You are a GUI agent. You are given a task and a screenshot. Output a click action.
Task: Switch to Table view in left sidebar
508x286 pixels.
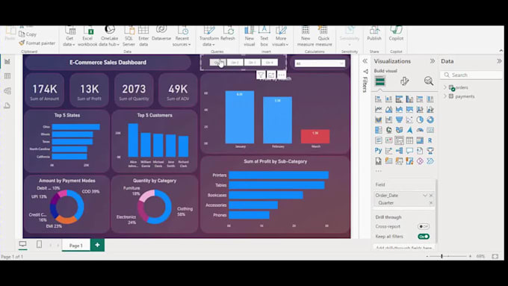[x=7, y=76]
